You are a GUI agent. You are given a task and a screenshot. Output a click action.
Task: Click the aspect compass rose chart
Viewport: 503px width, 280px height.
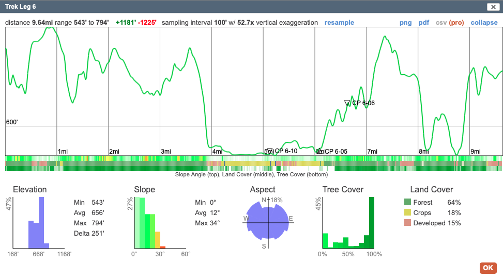click(x=267, y=223)
